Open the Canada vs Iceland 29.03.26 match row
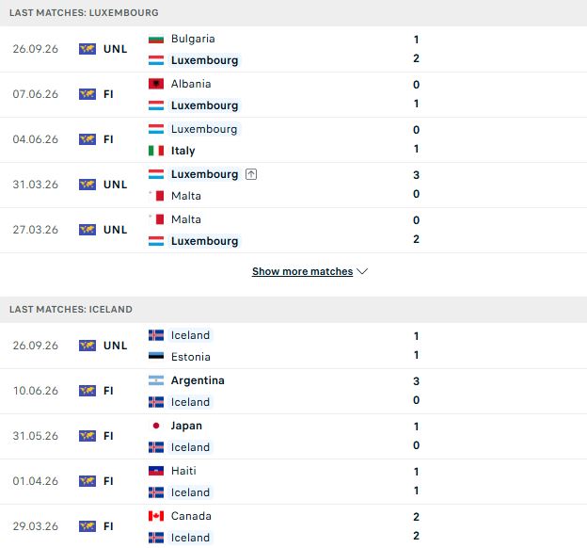 293,526
